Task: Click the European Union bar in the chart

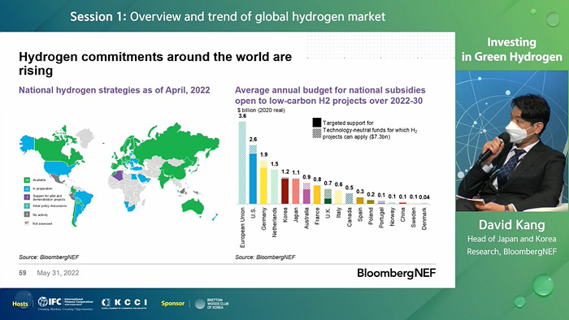Action: [242, 162]
